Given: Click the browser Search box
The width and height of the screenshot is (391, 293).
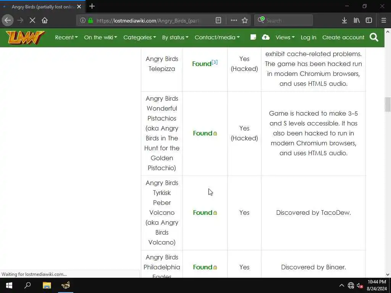Looking at the screenshot, I should pyautogui.click(x=284, y=21).
